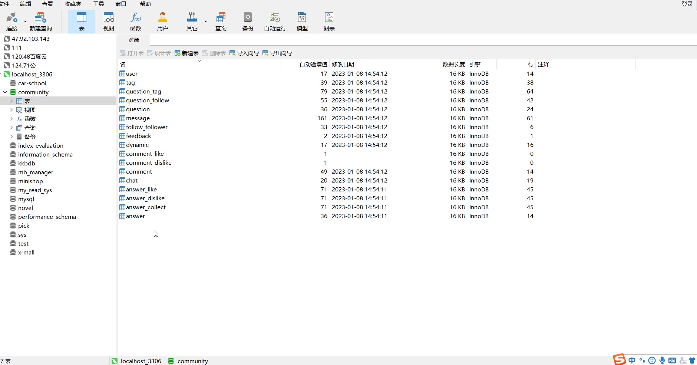
Task: Open the 文件 menu
Action: (4, 4)
